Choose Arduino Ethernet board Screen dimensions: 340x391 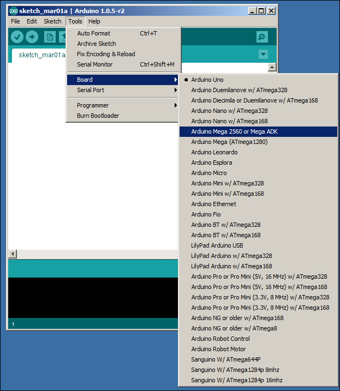coord(258,204)
